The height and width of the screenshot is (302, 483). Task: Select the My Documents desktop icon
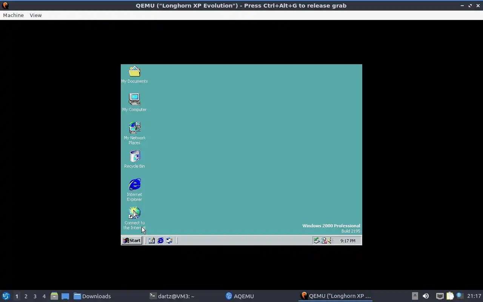(x=134, y=75)
